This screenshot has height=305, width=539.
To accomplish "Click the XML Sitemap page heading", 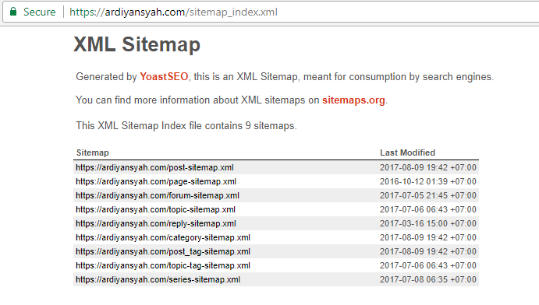I will tap(137, 44).
